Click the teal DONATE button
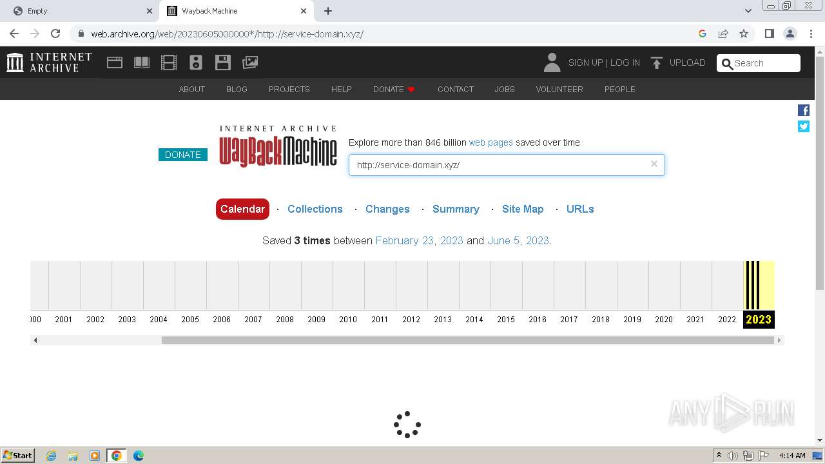The height and width of the screenshot is (464, 825). coord(183,155)
